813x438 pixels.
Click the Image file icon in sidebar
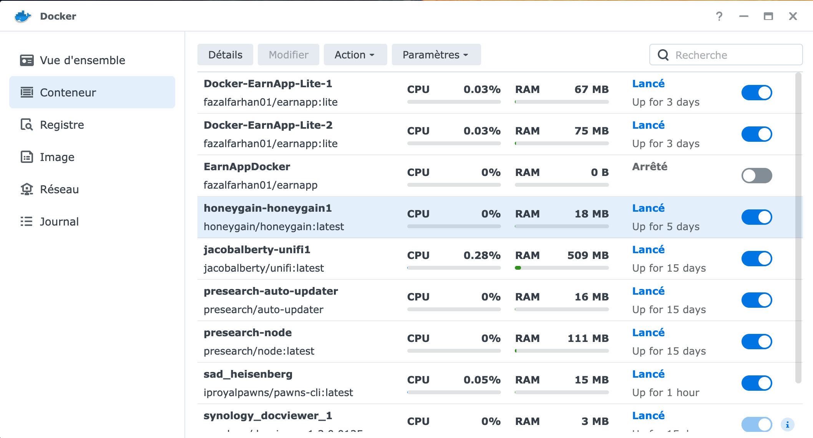click(x=27, y=157)
